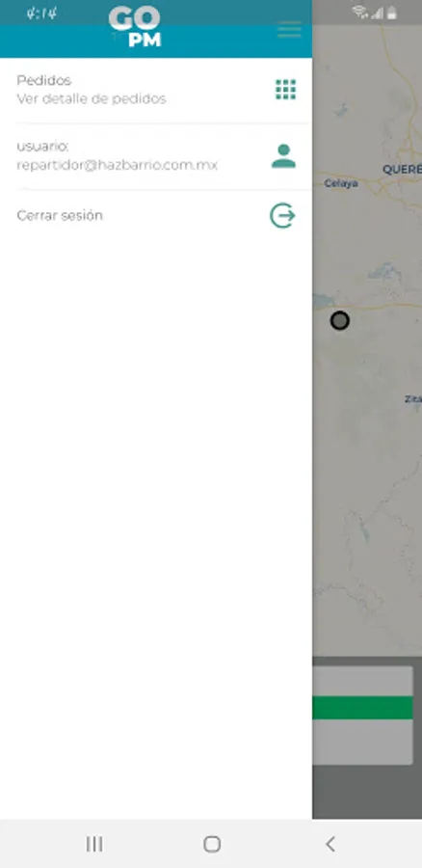Open the Pedidos menu entry
The height and width of the screenshot is (868, 422).
click(x=156, y=90)
